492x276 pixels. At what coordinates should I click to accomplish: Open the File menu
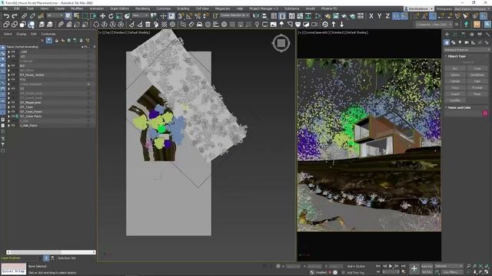(x=5, y=8)
